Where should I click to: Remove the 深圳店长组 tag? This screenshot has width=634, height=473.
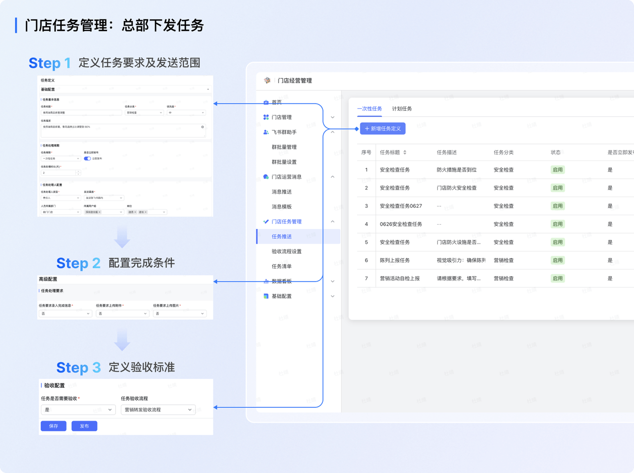tap(100, 212)
